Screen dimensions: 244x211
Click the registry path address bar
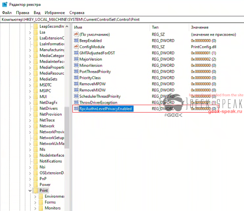121,19
